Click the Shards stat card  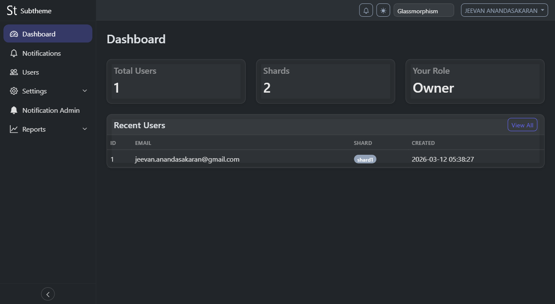tap(326, 81)
